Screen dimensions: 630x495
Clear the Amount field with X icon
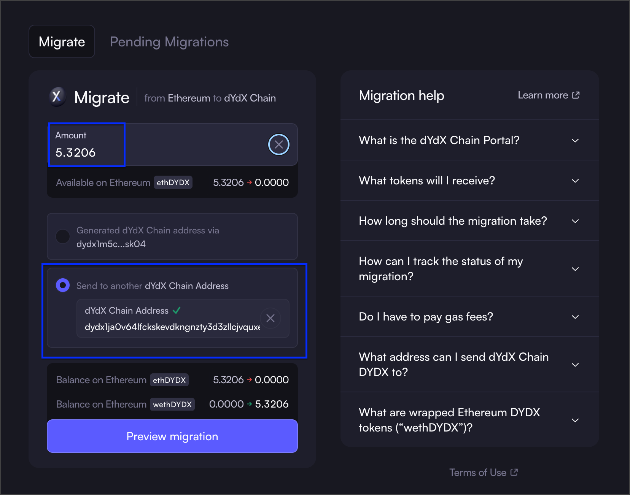click(278, 144)
